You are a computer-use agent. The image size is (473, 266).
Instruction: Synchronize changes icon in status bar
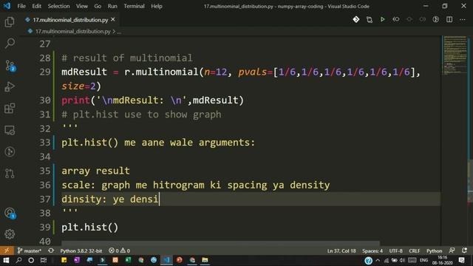(51, 250)
